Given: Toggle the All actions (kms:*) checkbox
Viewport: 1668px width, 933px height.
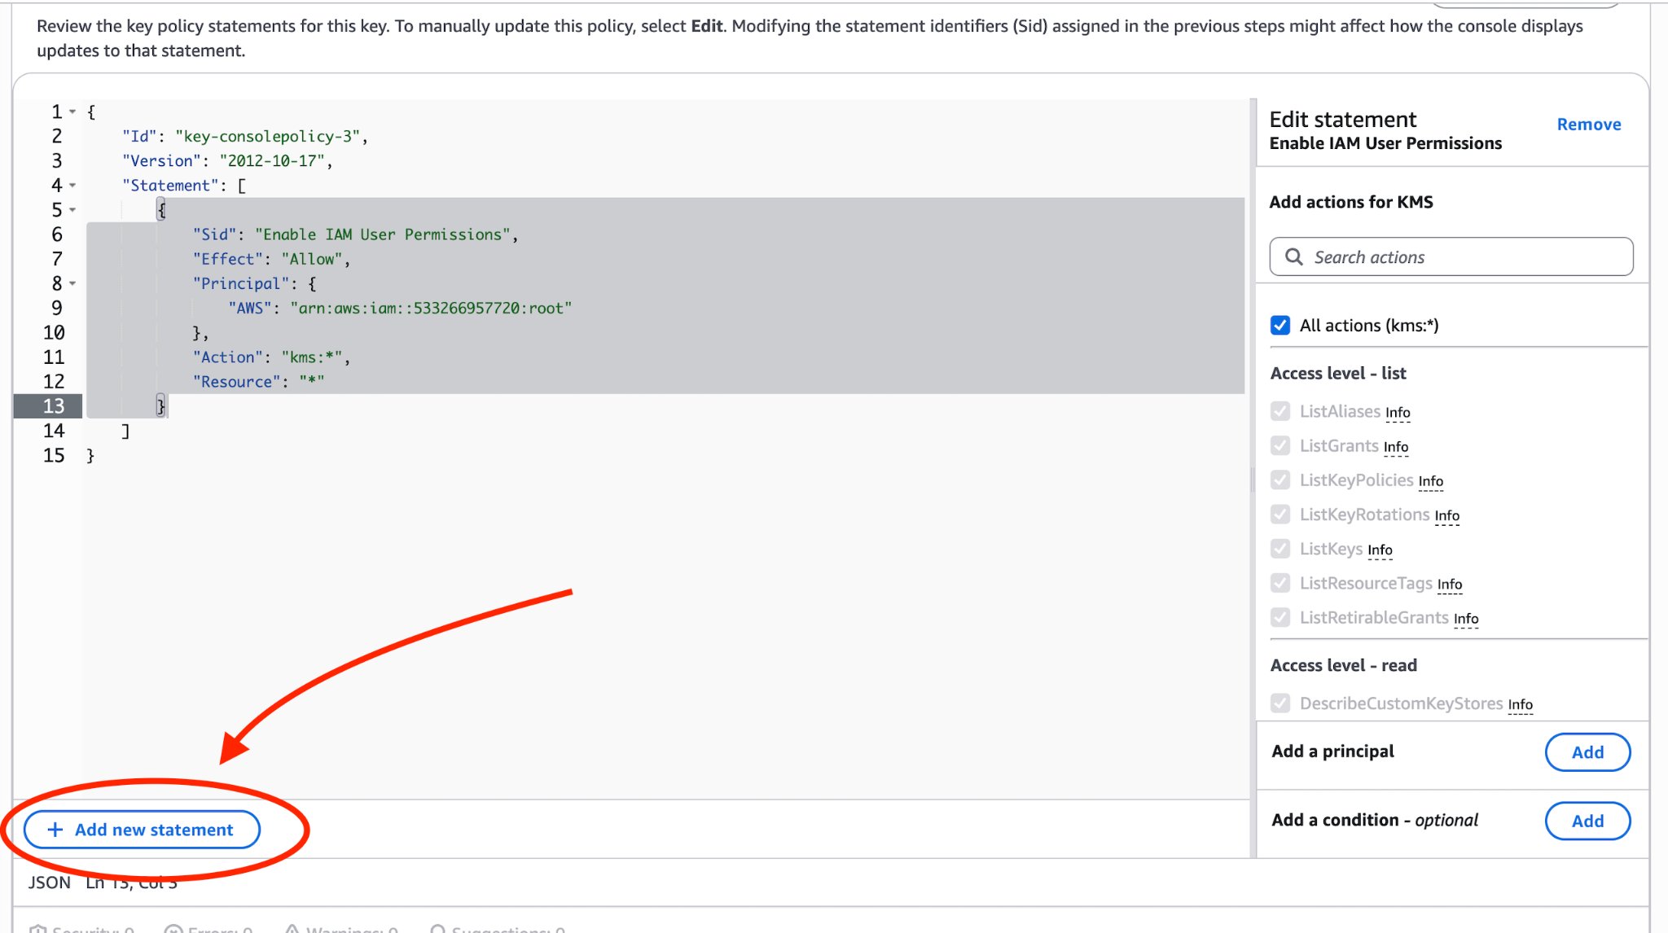Looking at the screenshot, I should pyautogui.click(x=1280, y=326).
